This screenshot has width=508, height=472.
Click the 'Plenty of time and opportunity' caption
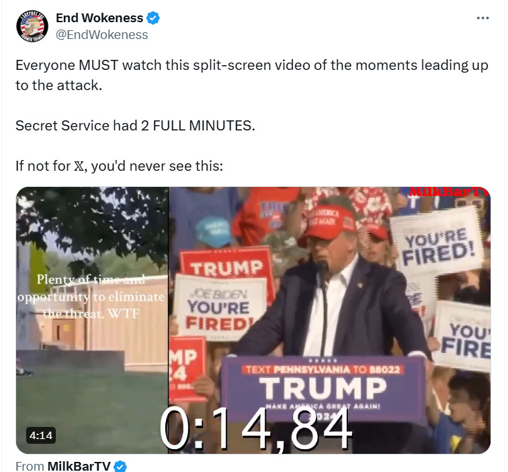pyautogui.click(x=91, y=297)
